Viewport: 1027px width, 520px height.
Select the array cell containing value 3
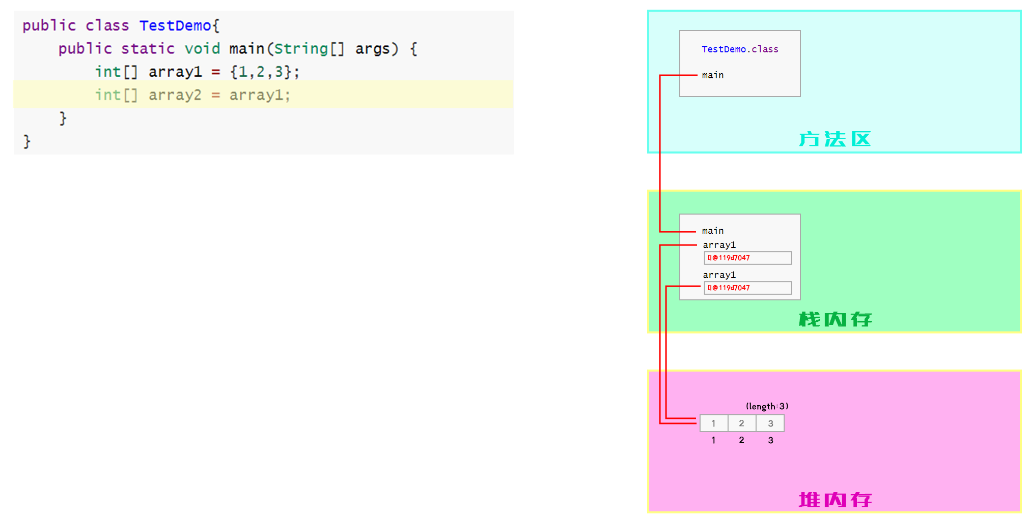(770, 422)
